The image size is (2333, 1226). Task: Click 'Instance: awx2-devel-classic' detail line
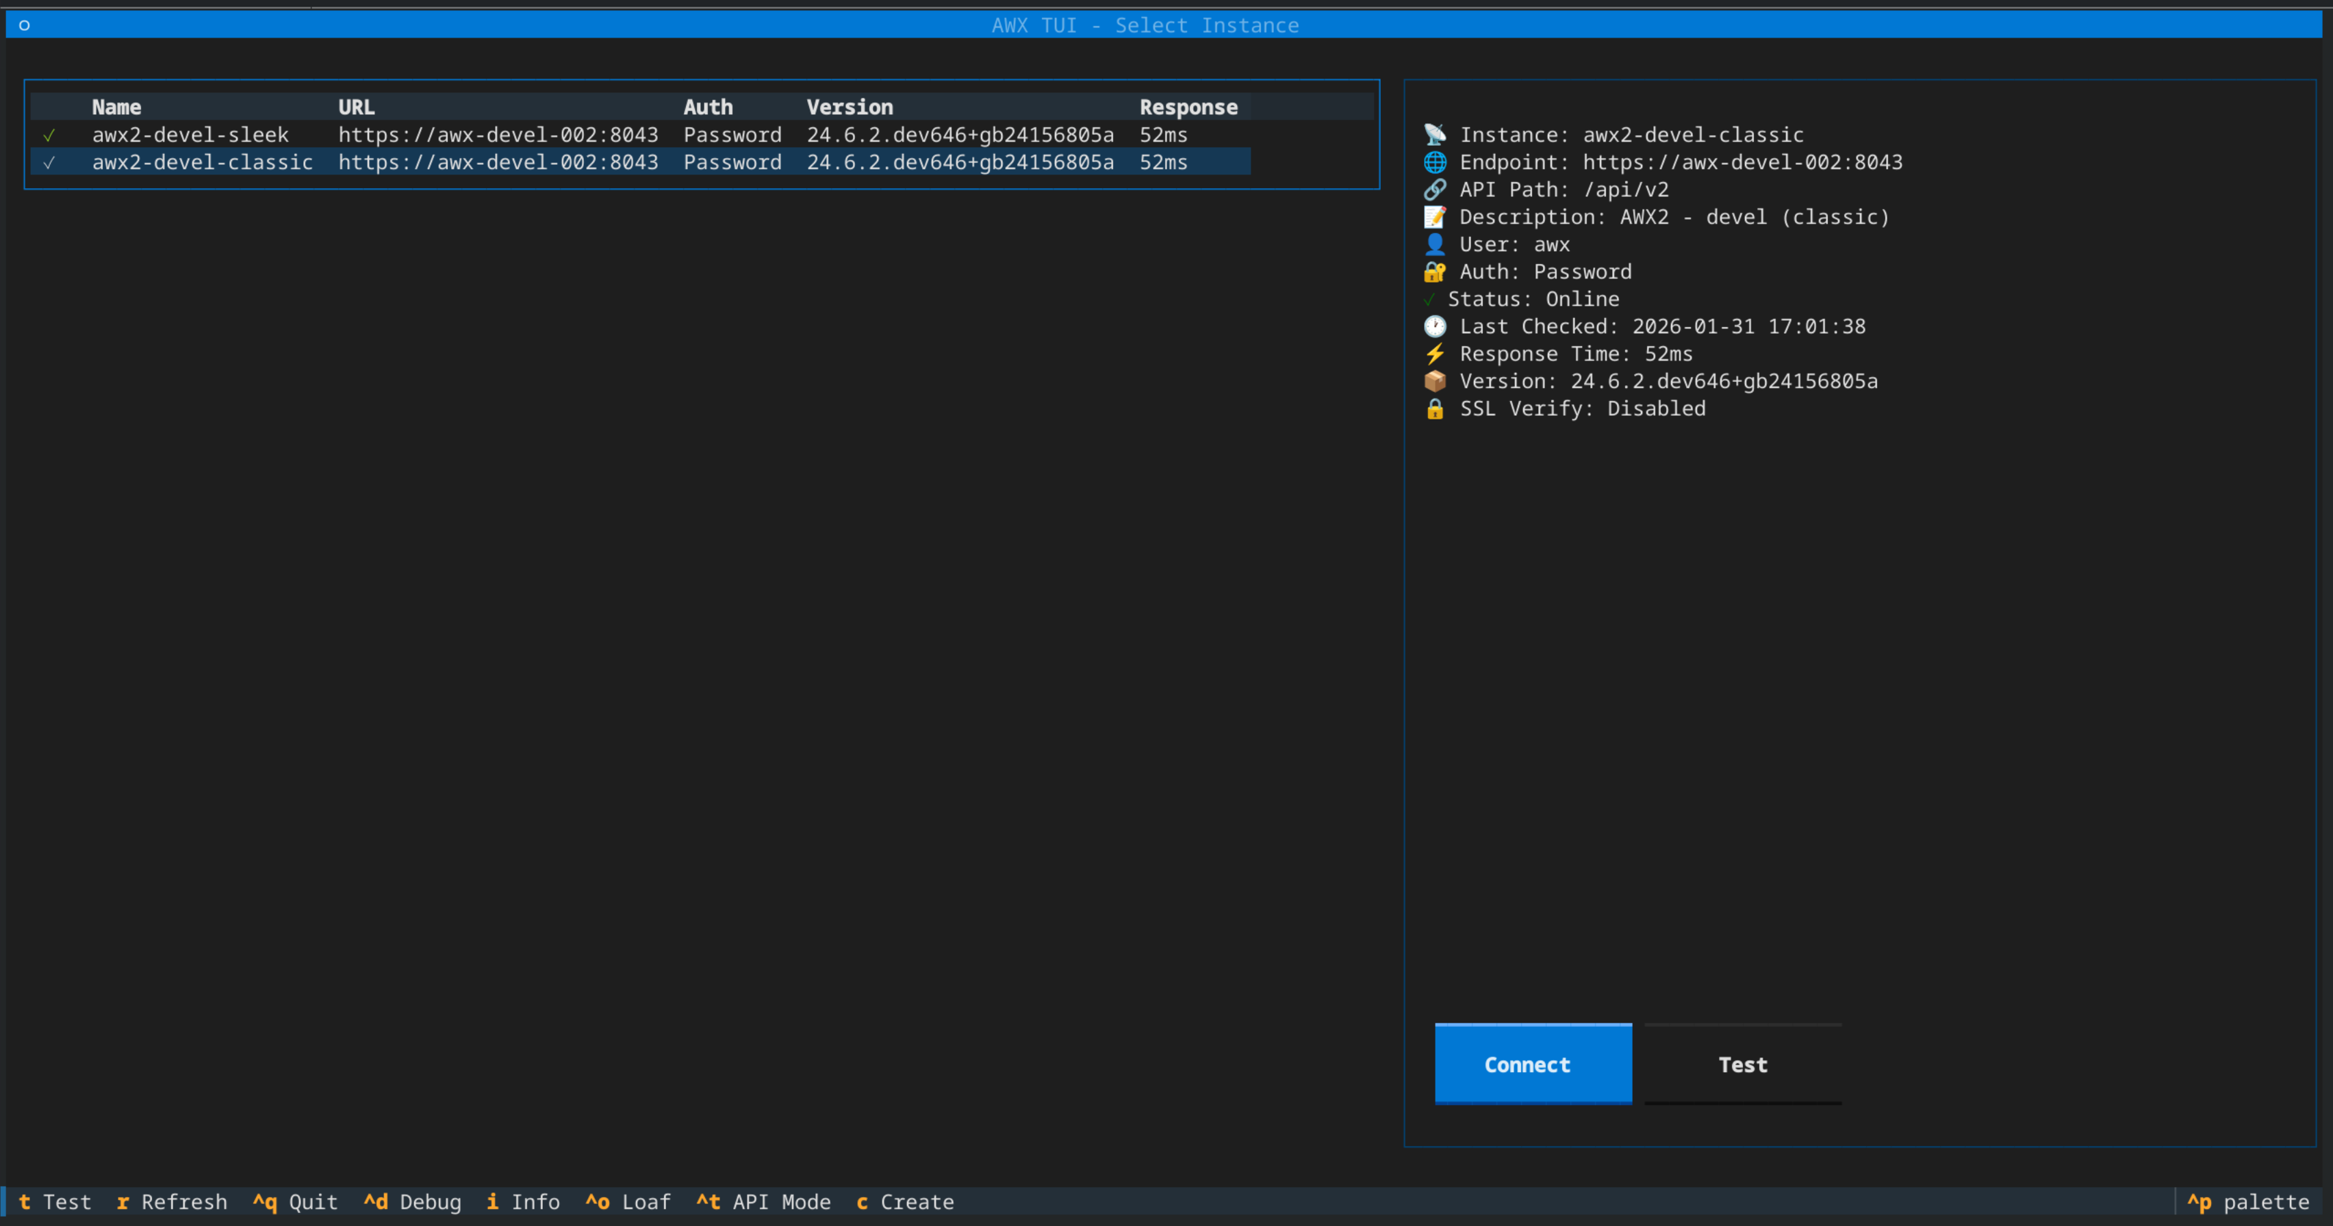(x=1632, y=135)
